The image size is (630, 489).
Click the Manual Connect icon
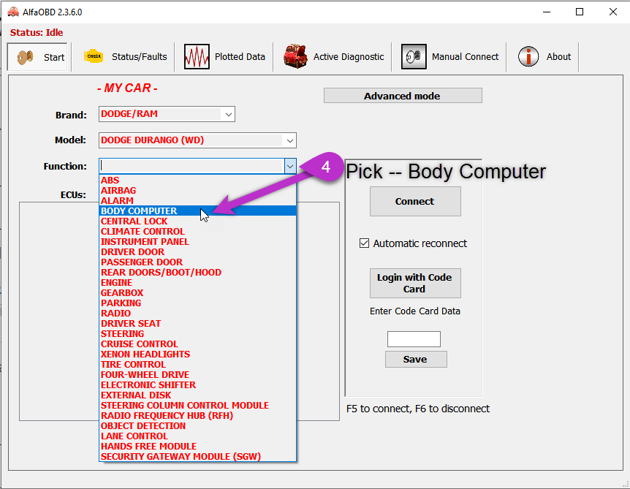coord(414,57)
